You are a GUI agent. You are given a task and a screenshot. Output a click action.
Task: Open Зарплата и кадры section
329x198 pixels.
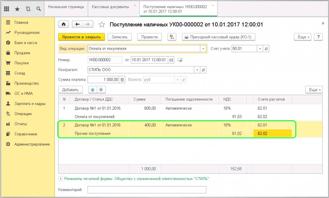30,104
